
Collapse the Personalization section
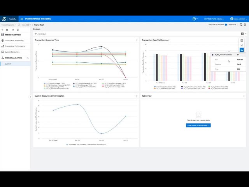click(x=28, y=58)
